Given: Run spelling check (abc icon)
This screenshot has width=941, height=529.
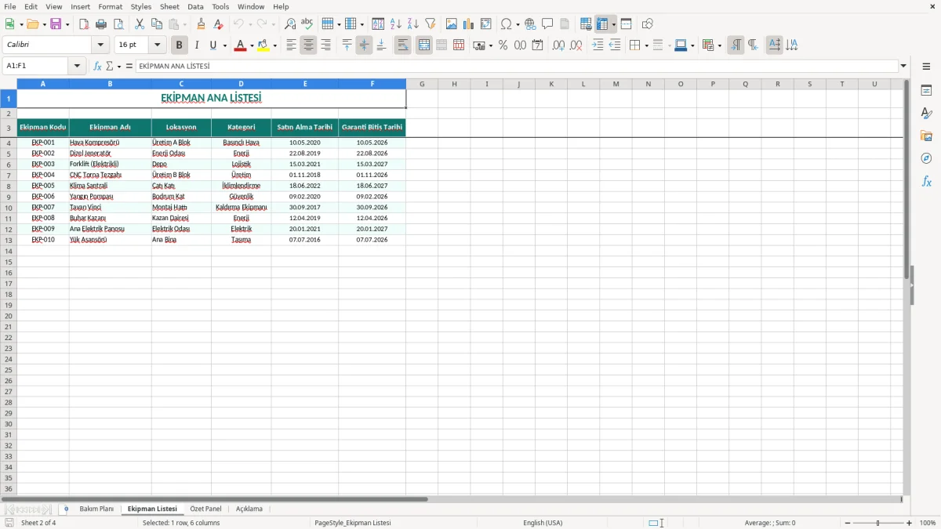Looking at the screenshot, I should pyautogui.click(x=307, y=24).
